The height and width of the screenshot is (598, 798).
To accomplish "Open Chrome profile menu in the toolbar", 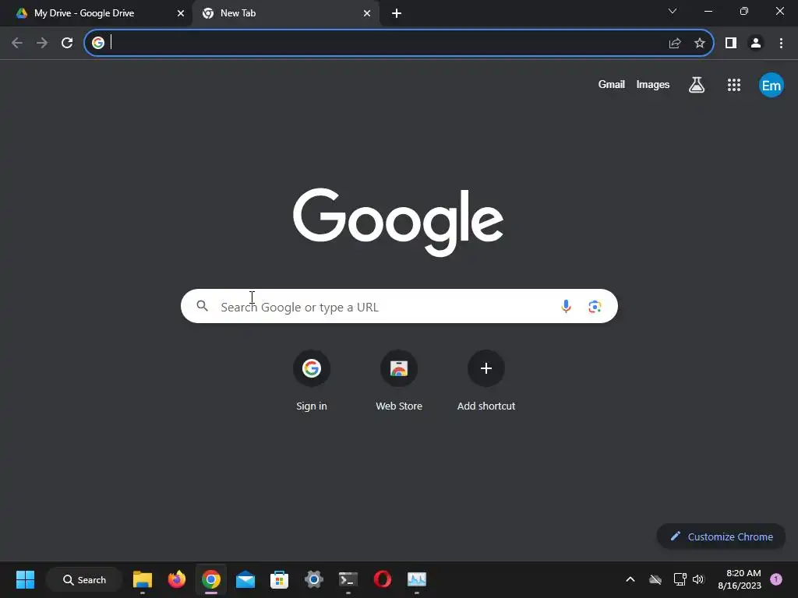I will point(756,44).
